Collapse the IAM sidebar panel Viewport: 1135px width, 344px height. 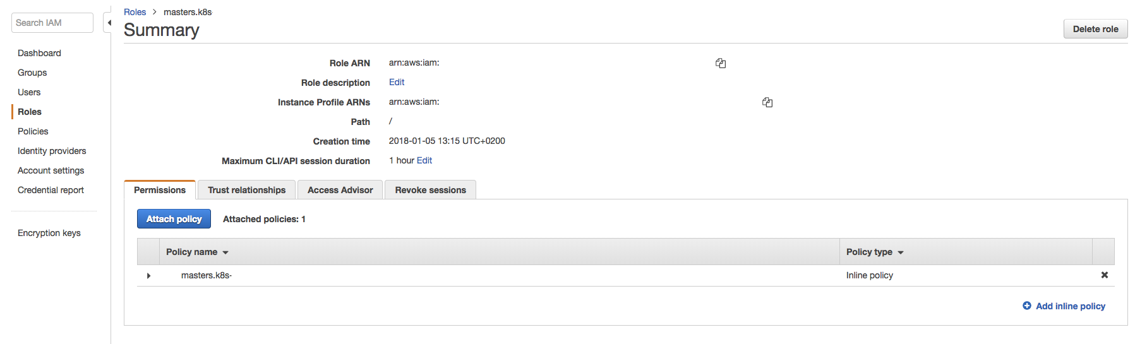click(109, 23)
